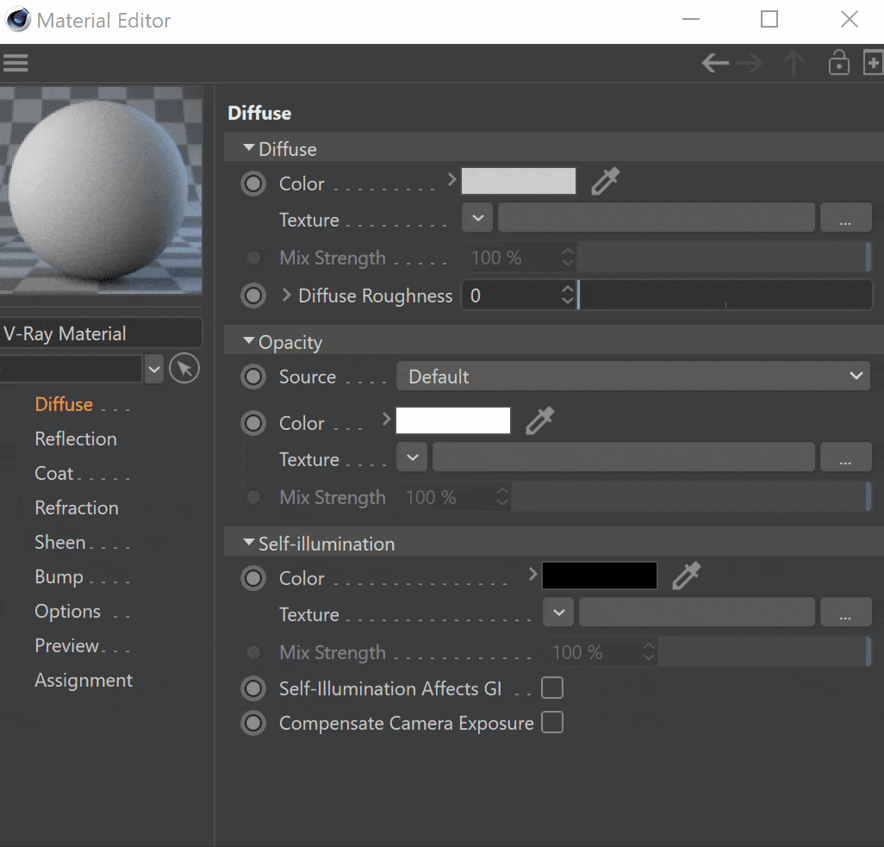Open the Options channel
Screen dimensions: 884x847
[68, 611]
